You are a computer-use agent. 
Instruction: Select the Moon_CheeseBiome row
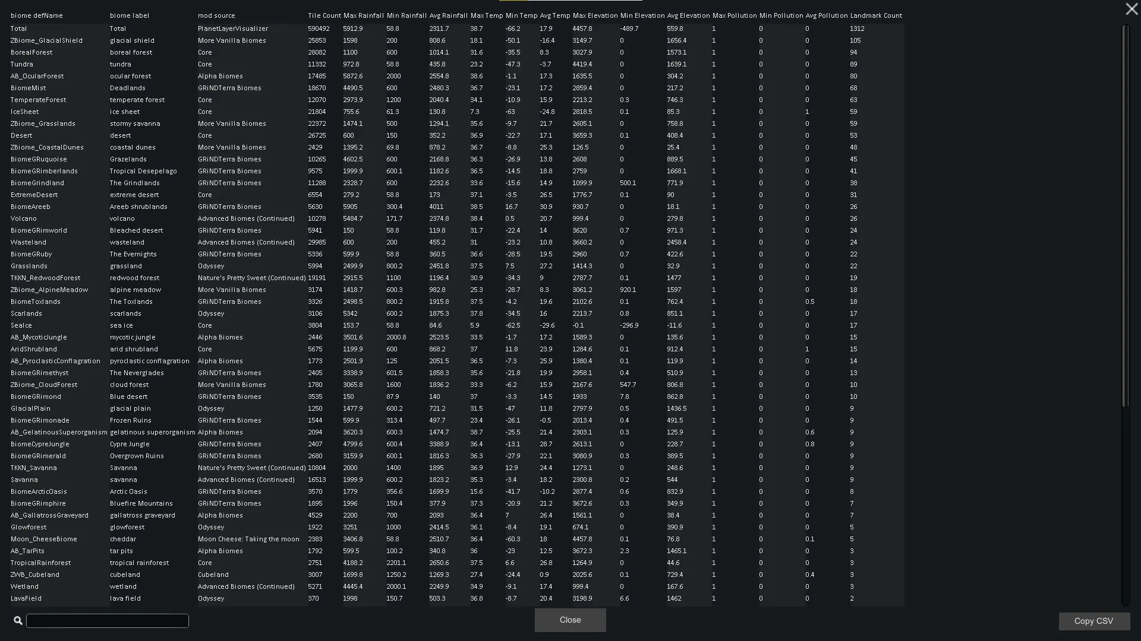(x=43, y=539)
